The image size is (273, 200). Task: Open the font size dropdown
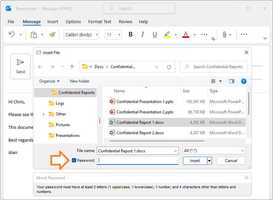[119, 35]
